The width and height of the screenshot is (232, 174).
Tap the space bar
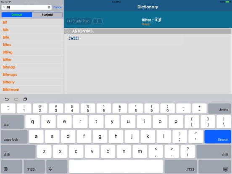pos(116,166)
